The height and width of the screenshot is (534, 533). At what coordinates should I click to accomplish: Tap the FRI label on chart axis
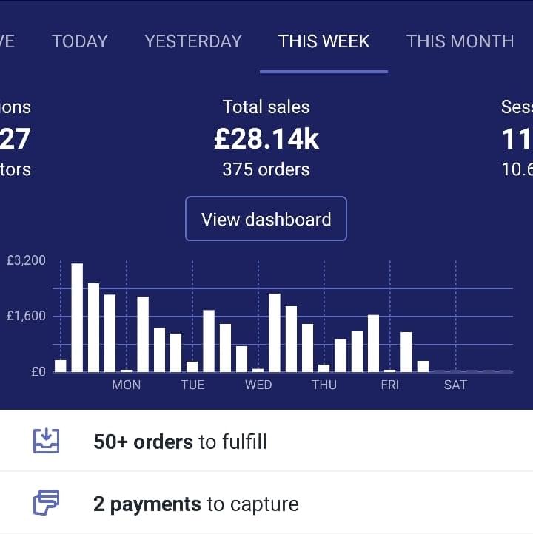point(390,385)
